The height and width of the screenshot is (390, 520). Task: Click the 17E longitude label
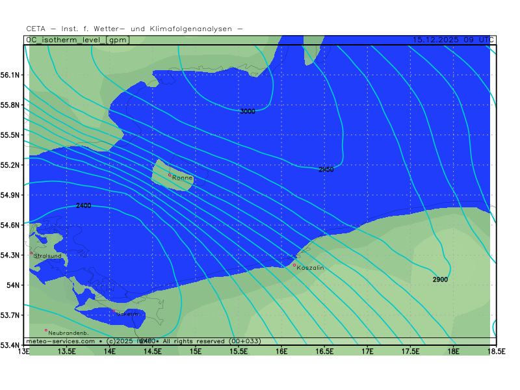(367, 352)
